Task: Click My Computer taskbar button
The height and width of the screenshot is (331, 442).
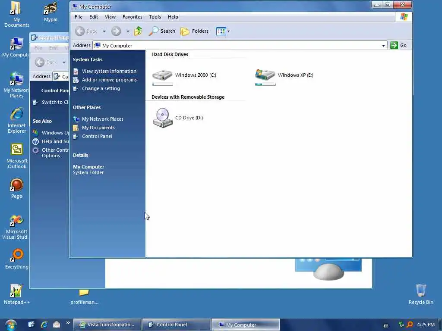Action: [246, 325]
